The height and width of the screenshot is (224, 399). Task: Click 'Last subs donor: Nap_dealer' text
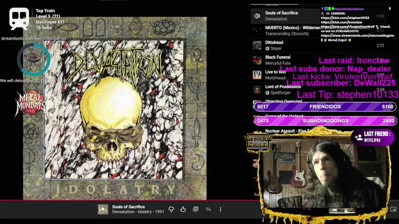point(335,69)
